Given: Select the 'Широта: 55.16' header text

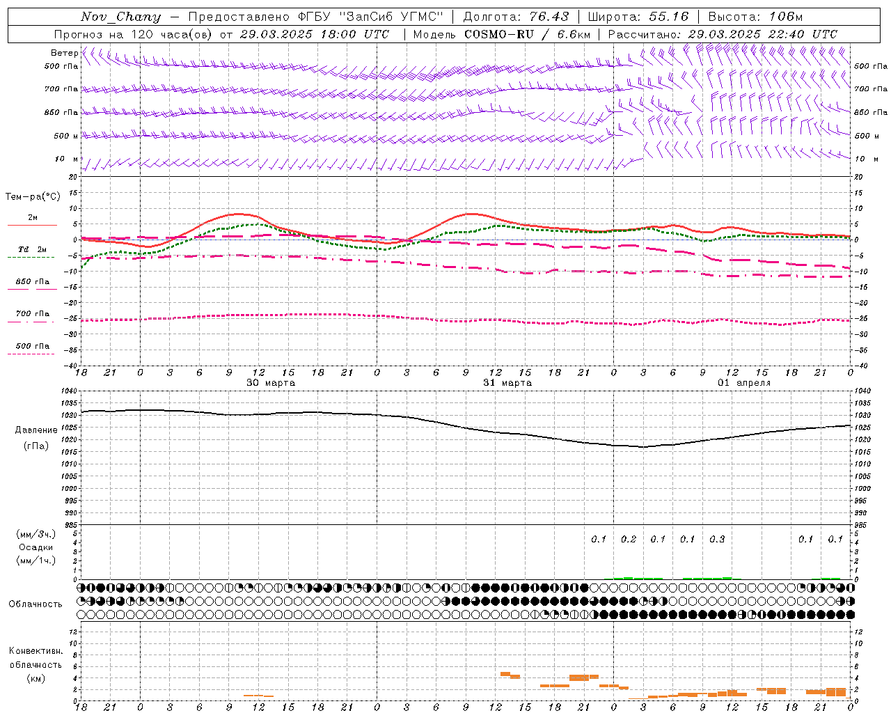Looking at the screenshot, I should (x=638, y=17).
